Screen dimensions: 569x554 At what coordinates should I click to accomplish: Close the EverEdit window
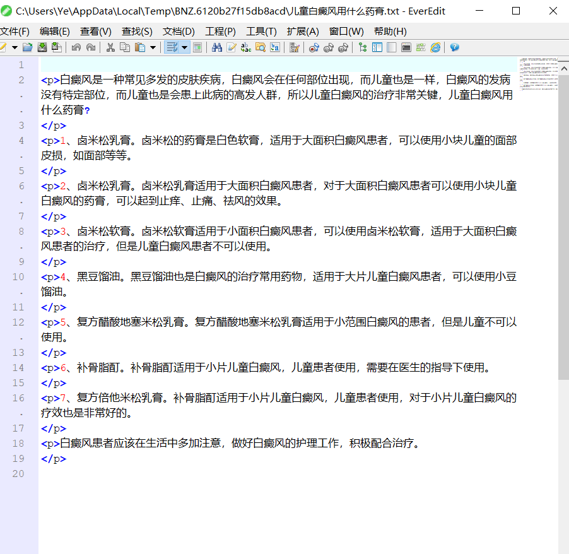pos(553,11)
